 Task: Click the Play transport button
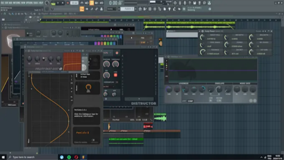58,3
